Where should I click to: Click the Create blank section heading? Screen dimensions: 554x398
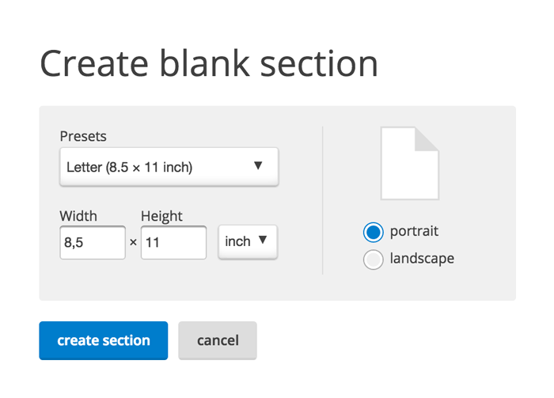pyautogui.click(x=209, y=63)
